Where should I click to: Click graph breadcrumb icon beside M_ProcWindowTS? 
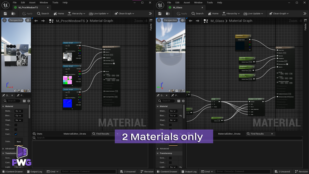tap(51, 21)
